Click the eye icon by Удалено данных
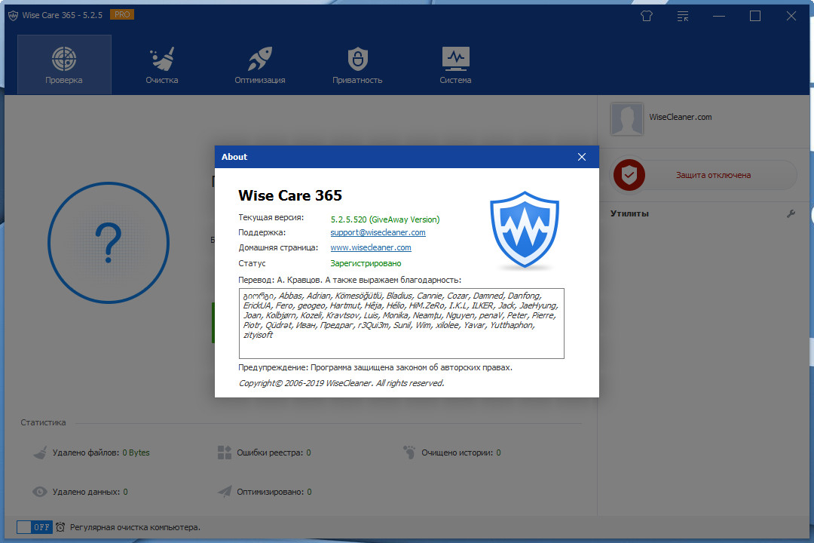 click(x=40, y=492)
